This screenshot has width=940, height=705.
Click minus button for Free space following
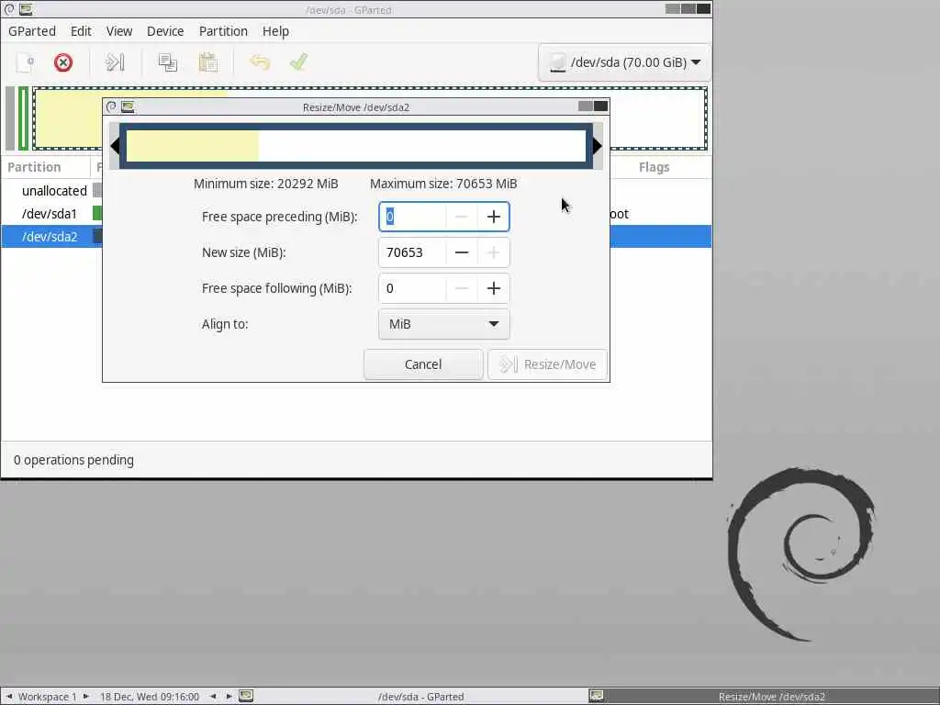click(461, 288)
